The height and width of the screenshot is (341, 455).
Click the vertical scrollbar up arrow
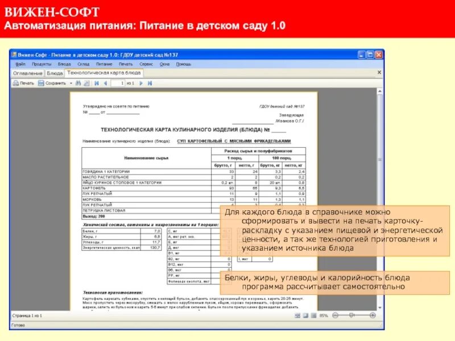(379, 92)
